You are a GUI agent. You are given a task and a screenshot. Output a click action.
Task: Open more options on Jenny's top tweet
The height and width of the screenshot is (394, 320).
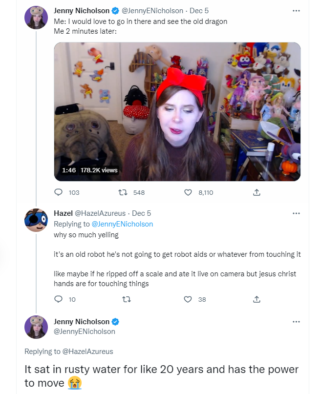(297, 11)
